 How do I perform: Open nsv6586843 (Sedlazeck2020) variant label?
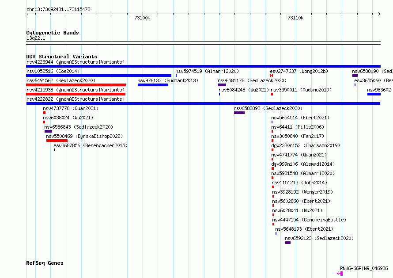(79, 127)
